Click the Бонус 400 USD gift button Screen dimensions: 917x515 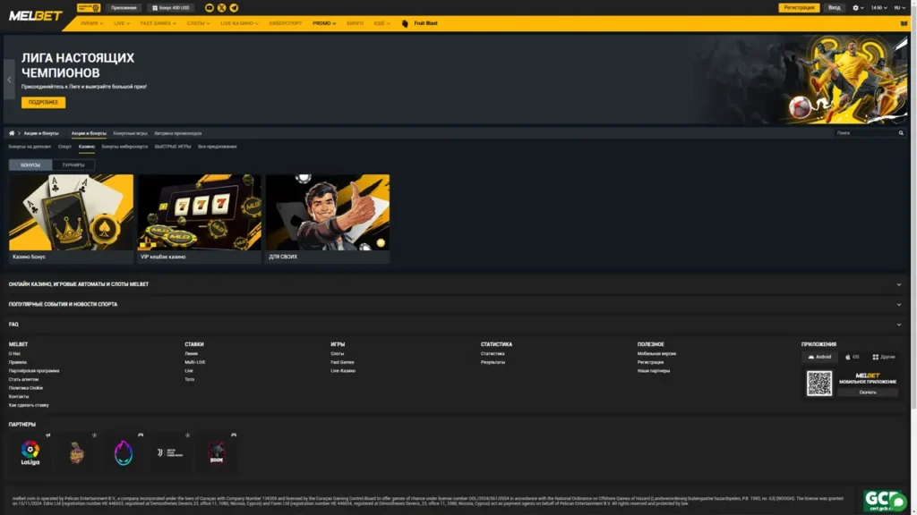pyautogui.click(x=171, y=7)
